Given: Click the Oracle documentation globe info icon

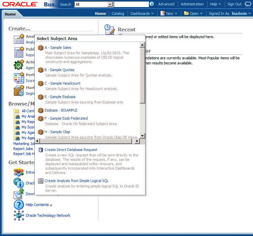Looking at the screenshot, I should [x=19, y=183].
